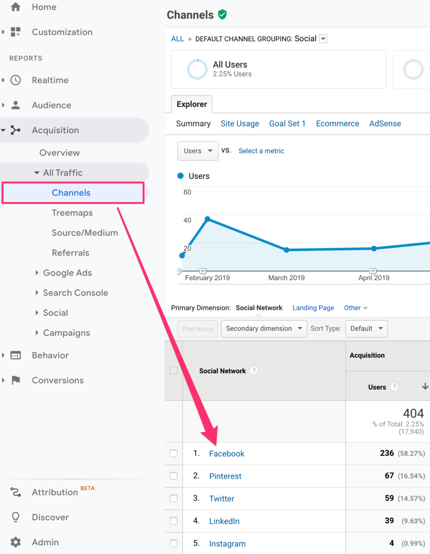The image size is (430, 554).
Task: Check the LinkedIn row checkbox
Action: pos(174,521)
